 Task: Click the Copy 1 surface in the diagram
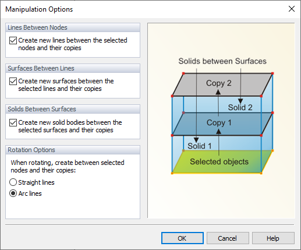(222, 124)
